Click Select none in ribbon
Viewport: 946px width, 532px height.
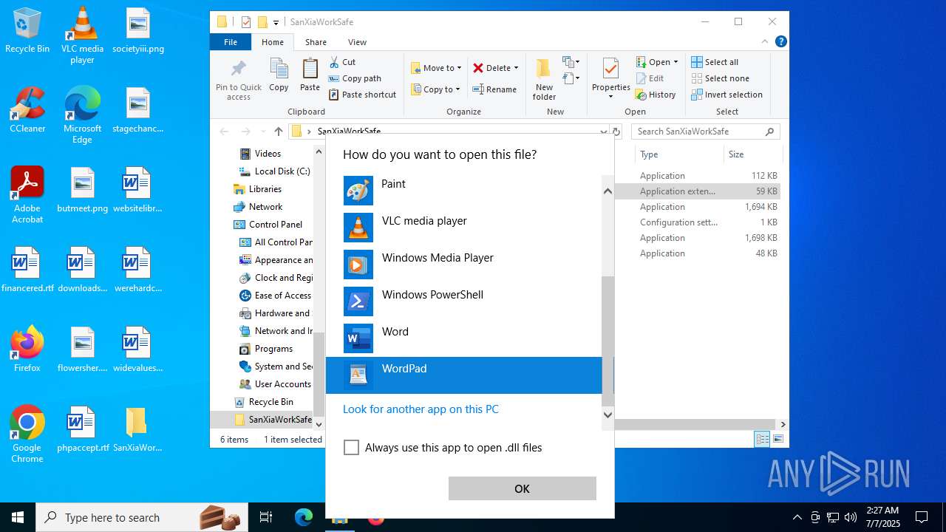pos(721,78)
